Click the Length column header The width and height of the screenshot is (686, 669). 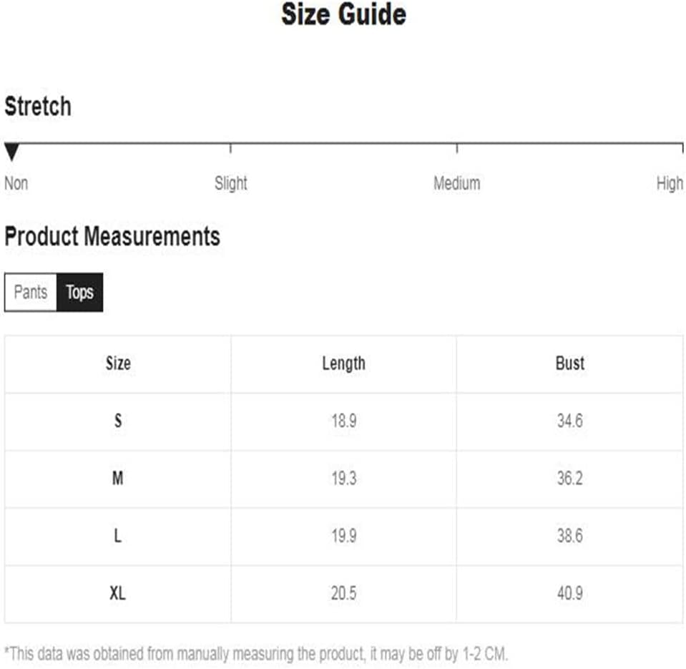tap(344, 363)
